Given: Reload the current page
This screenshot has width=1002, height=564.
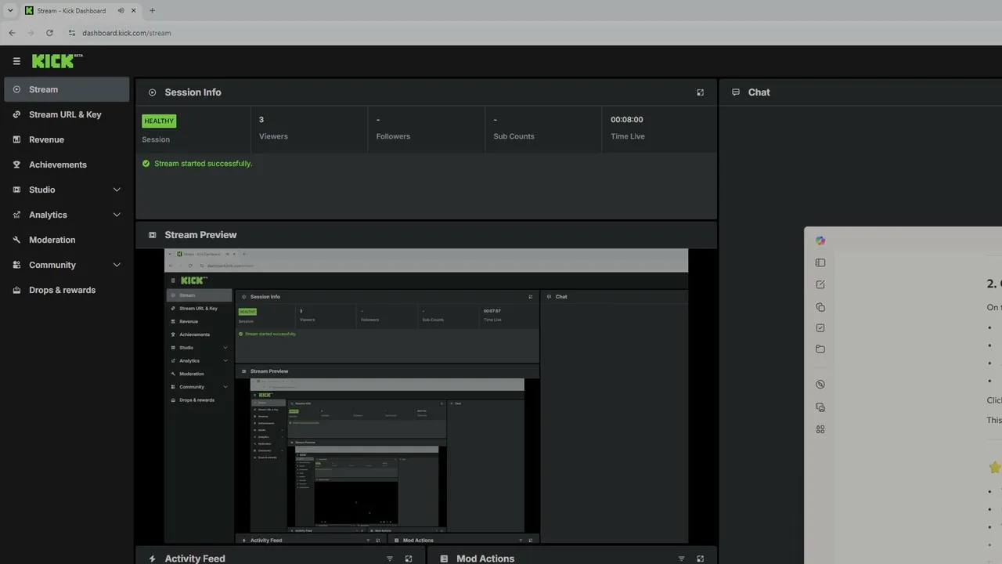Looking at the screenshot, I should (49, 33).
